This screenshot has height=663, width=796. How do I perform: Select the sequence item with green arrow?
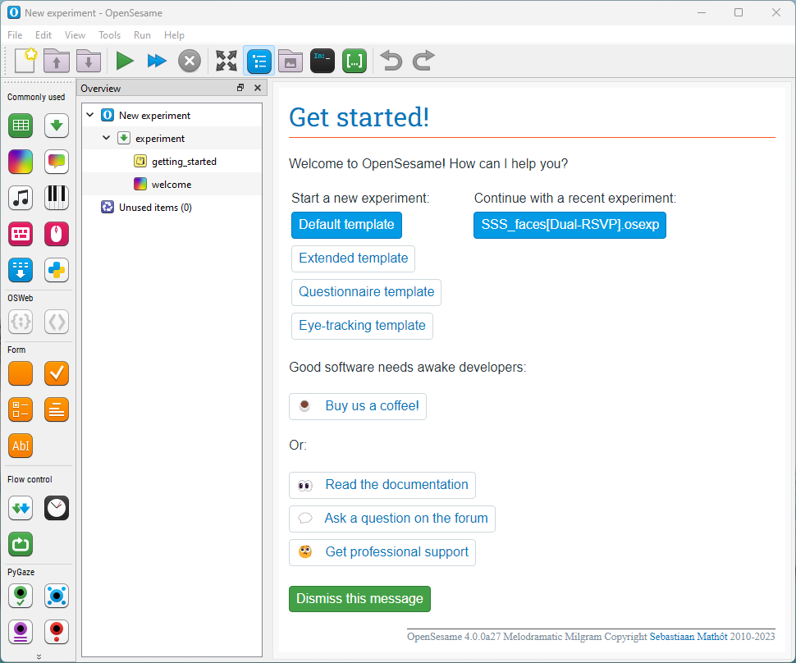[x=57, y=126]
